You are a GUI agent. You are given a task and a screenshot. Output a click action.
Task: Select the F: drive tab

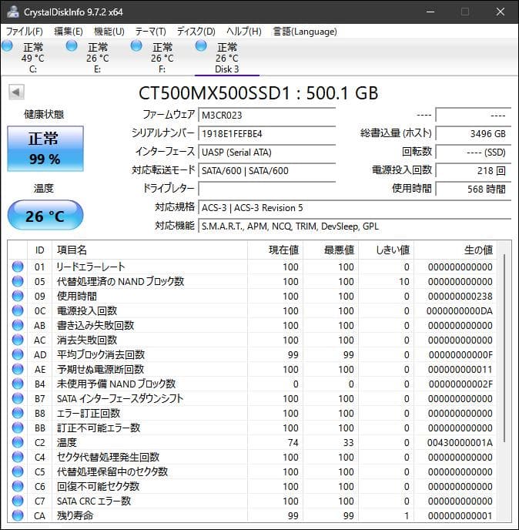click(162, 57)
